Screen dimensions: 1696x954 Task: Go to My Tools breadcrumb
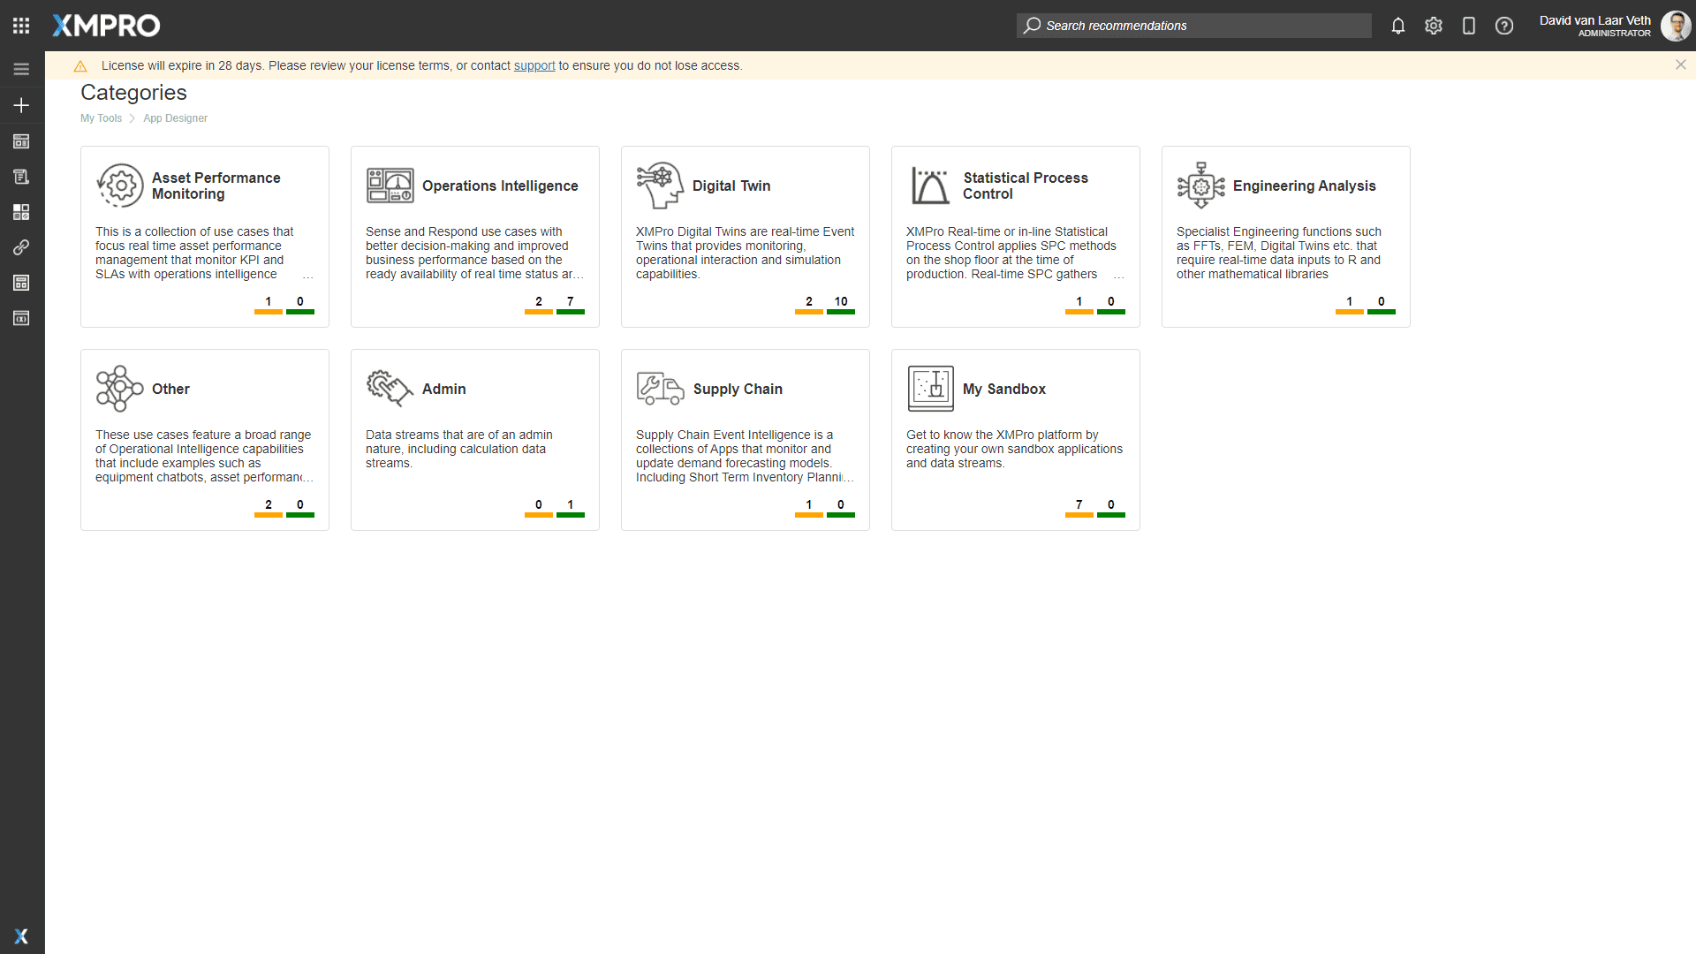[x=101, y=118]
